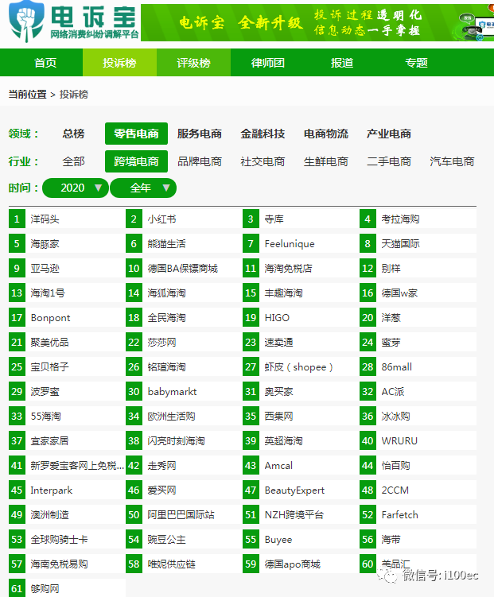This screenshot has height=597, width=494.
Task: Click the 86mall entry
Action: point(418,367)
